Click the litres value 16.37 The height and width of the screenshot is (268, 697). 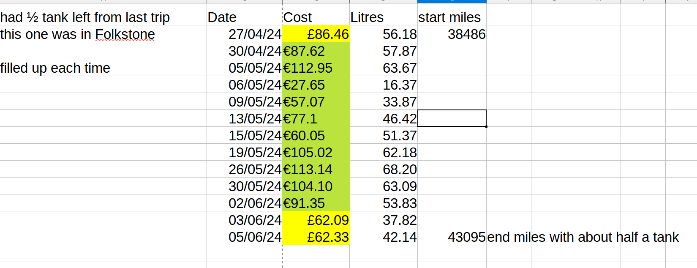pos(399,85)
